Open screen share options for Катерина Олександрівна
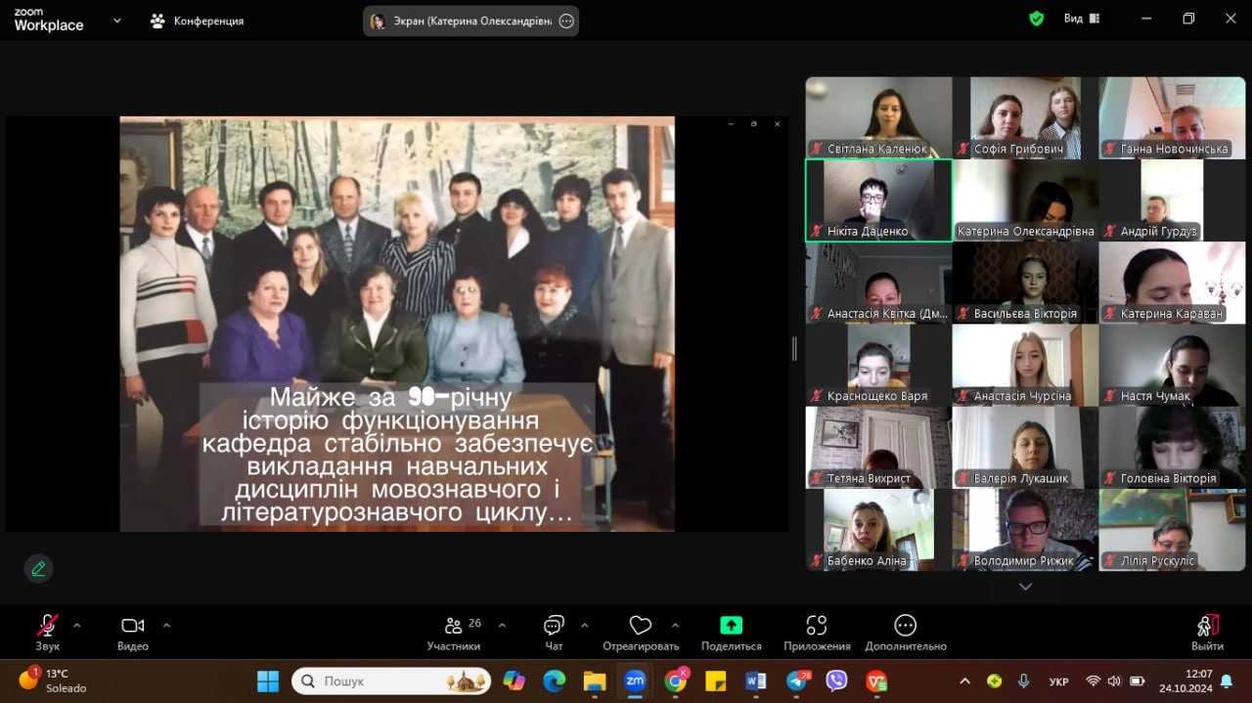The image size is (1252, 703). (566, 22)
